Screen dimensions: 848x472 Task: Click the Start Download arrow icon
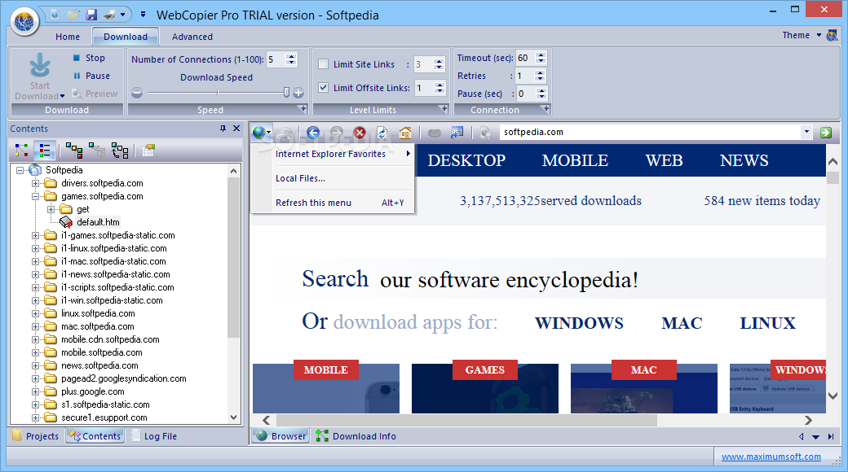[x=39, y=65]
